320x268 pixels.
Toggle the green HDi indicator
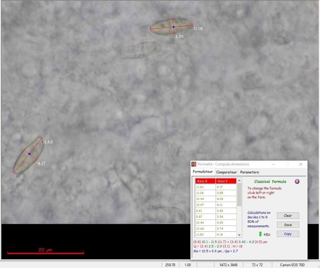click(261, 234)
